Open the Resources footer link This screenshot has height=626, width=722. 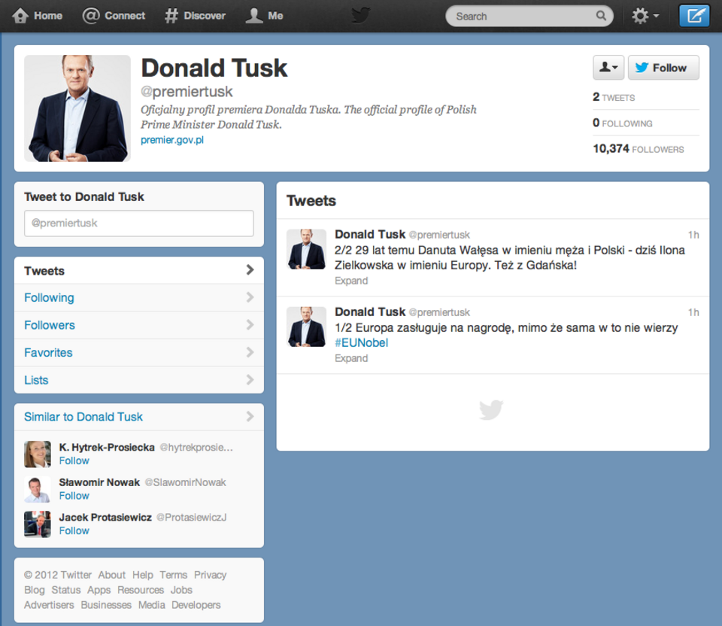(141, 590)
